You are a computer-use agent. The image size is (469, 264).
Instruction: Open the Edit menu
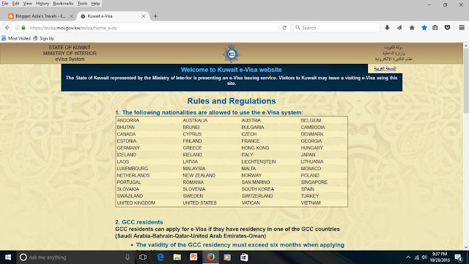click(x=15, y=4)
